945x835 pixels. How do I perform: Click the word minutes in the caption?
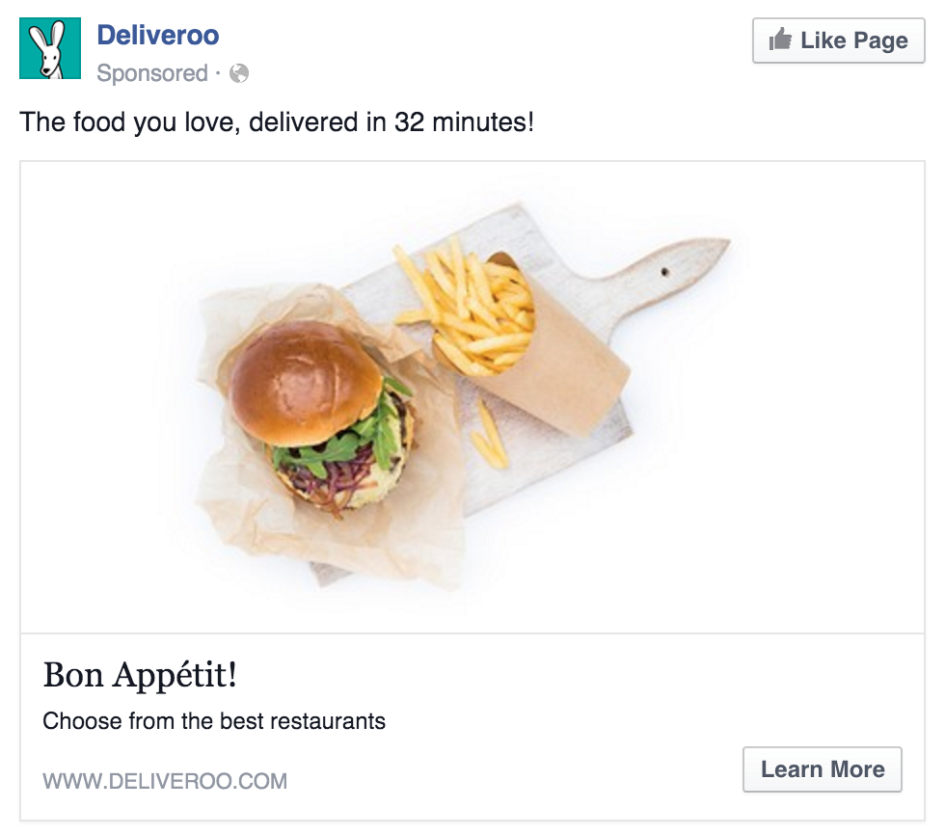[483, 122]
